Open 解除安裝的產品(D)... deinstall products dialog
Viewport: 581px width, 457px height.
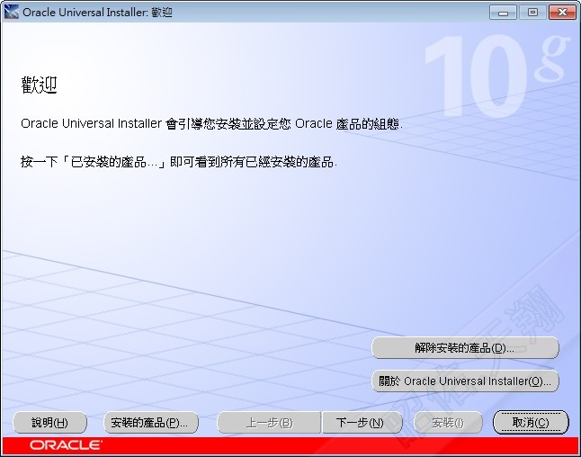tap(465, 347)
